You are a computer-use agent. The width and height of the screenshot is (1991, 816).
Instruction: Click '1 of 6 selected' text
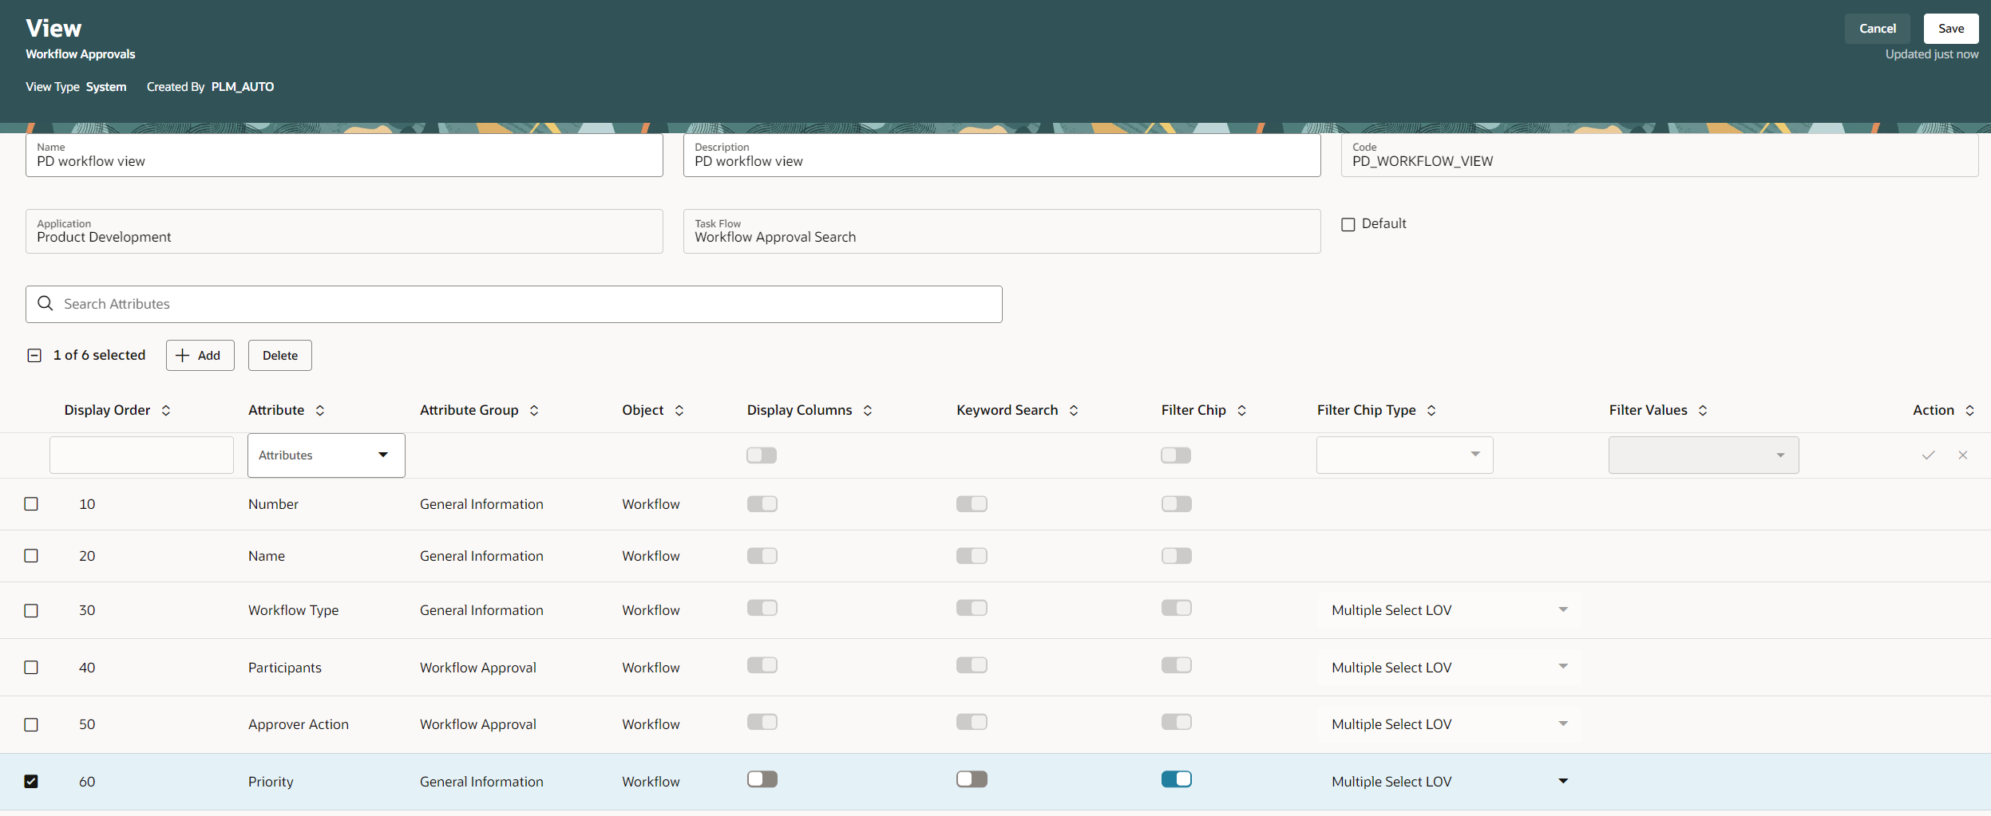click(x=100, y=355)
